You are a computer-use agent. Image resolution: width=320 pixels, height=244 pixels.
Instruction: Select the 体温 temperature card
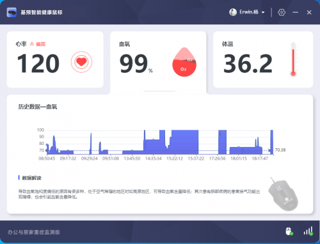263,59
